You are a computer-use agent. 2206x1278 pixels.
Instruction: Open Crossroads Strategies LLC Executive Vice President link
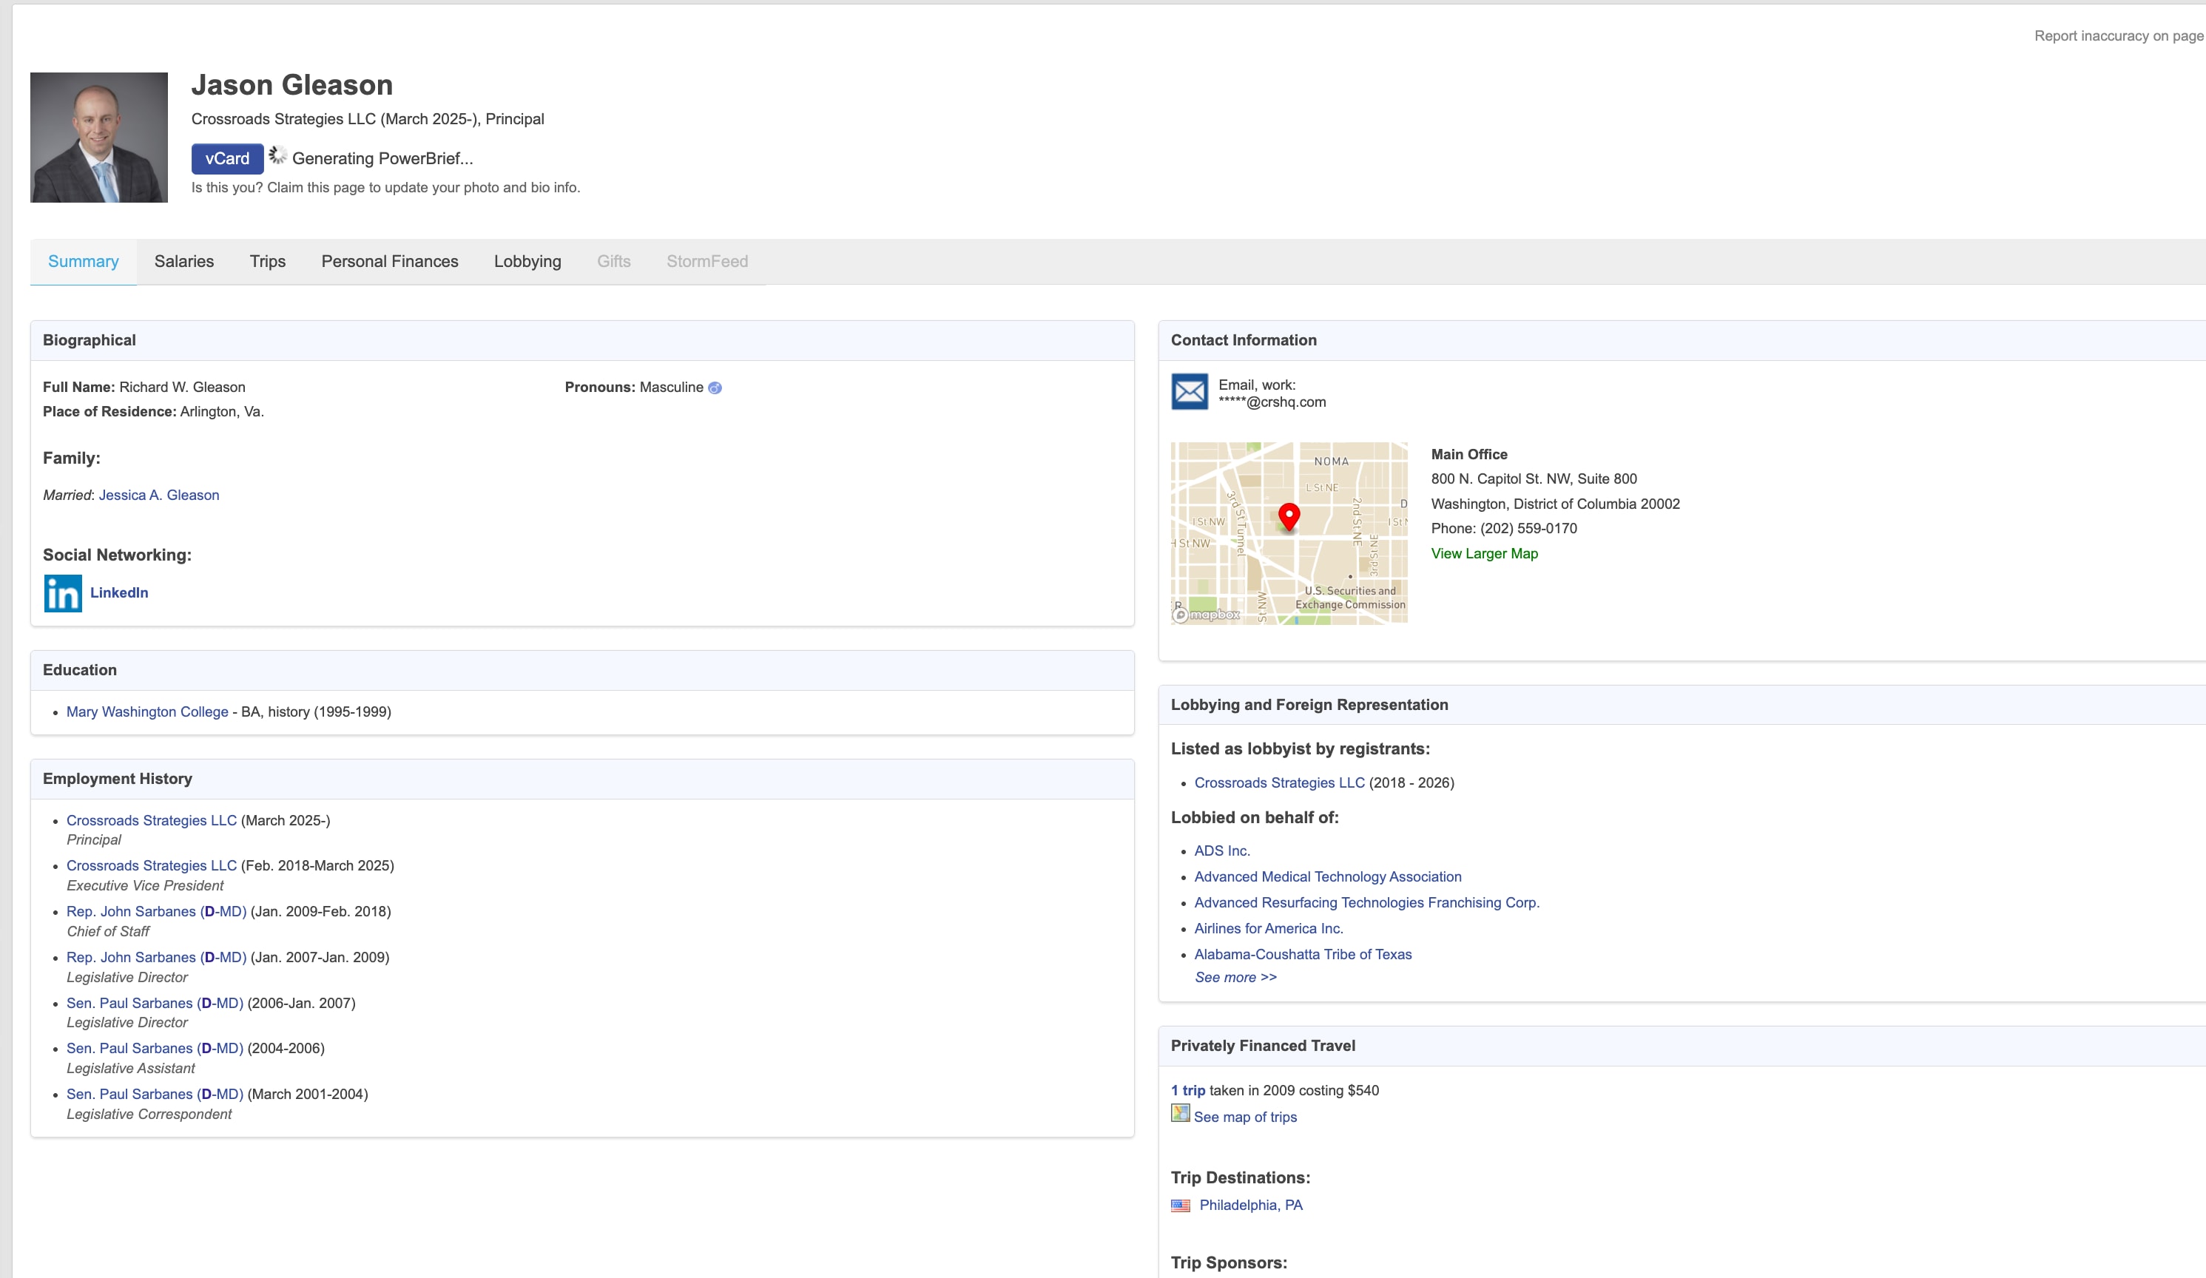pyautogui.click(x=152, y=866)
